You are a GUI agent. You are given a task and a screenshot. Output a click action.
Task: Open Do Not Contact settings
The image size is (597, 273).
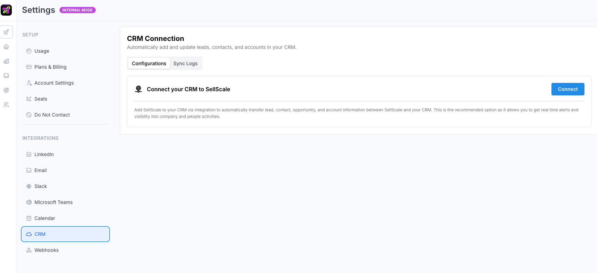pyautogui.click(x=65, y=115)
